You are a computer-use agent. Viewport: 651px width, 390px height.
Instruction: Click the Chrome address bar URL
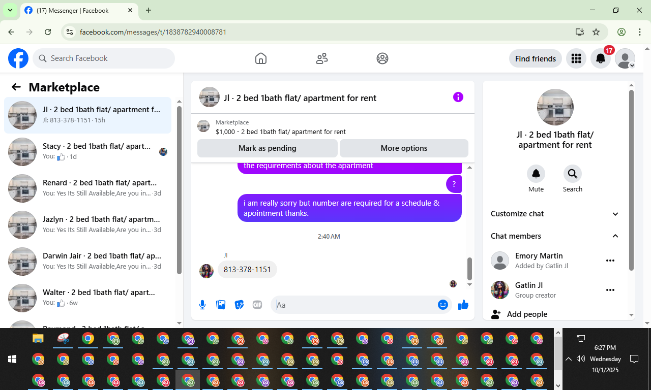[x=153, y=32]
